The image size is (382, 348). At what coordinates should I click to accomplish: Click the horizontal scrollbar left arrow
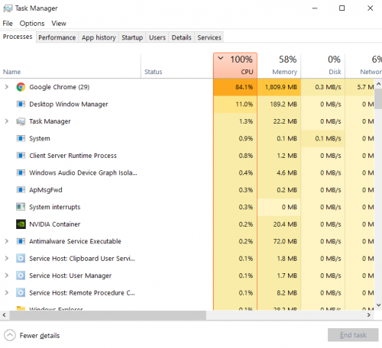pyautogui.click(x=4, y=315)
